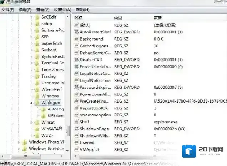
Task: Open the 收藏夹(A) menu
Action: click(62, 10)
